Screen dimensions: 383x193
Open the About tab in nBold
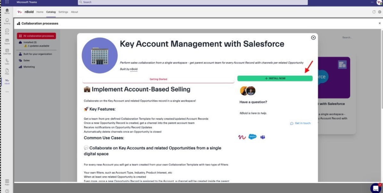(x=74, y=12)
